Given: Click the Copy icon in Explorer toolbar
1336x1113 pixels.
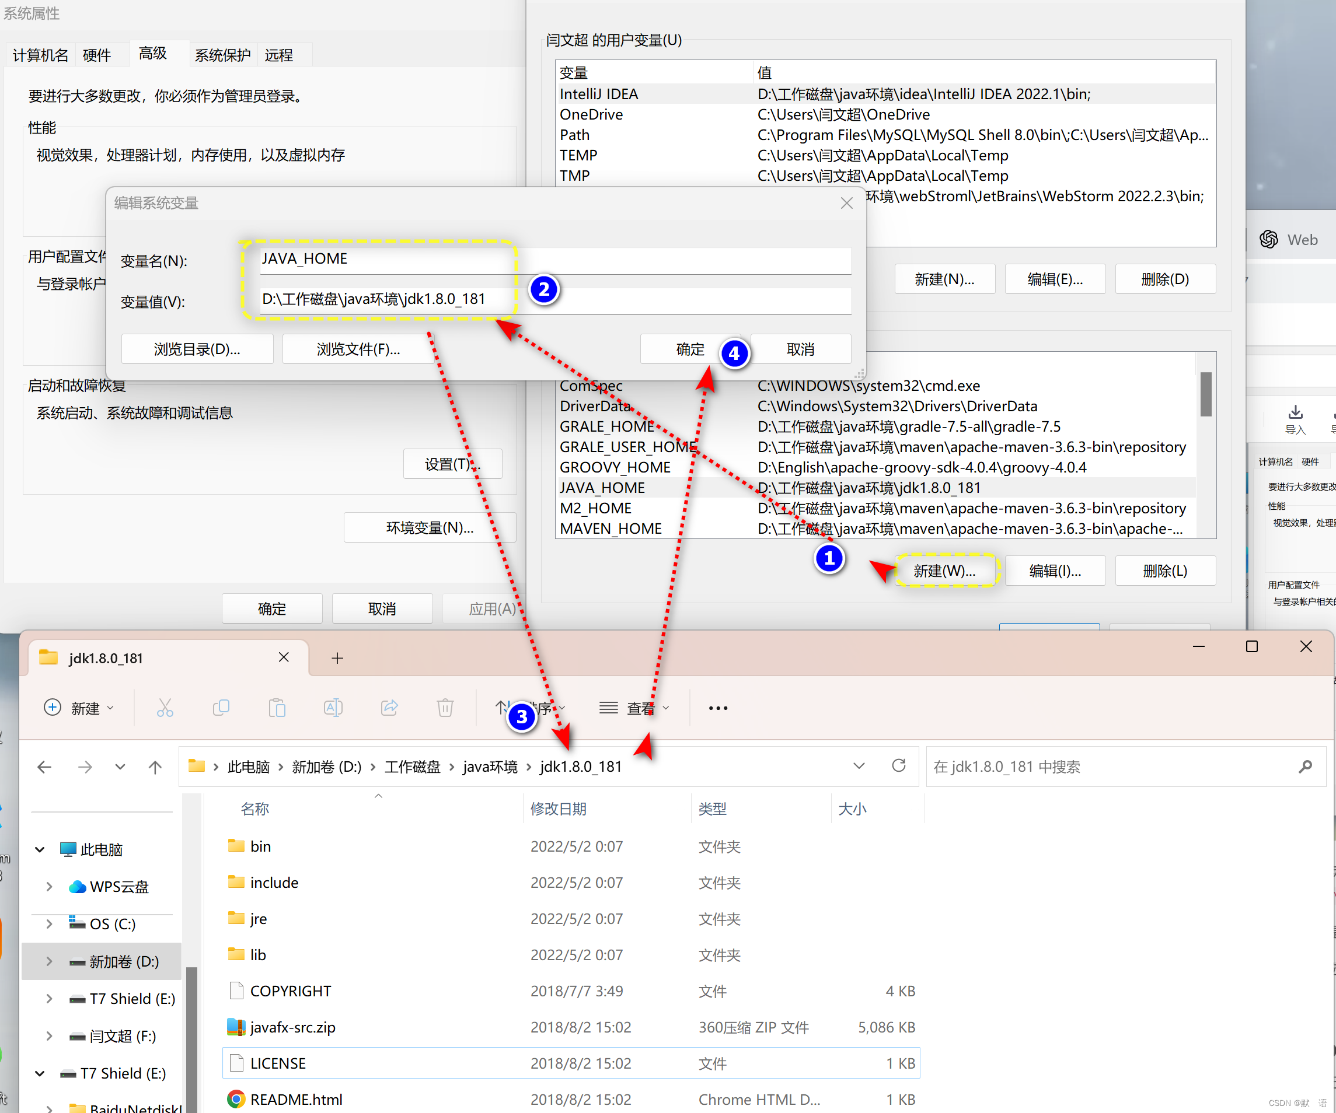Looking at the screenshot, I should point(221,708).
